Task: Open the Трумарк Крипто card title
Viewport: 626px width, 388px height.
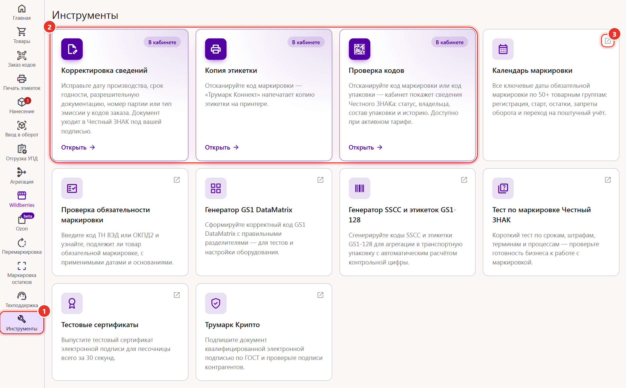Action: point(232,325)
